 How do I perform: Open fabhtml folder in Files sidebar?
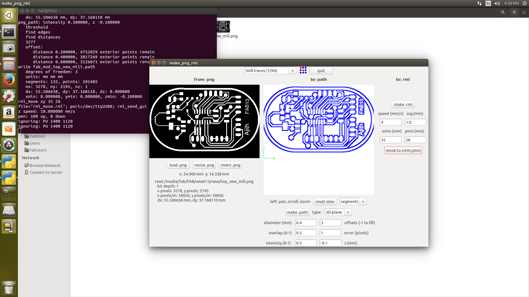(35, 136)
